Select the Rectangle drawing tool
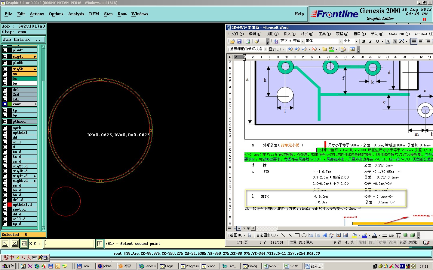This screenshot has width=433, height=270. tap(297, 235)
